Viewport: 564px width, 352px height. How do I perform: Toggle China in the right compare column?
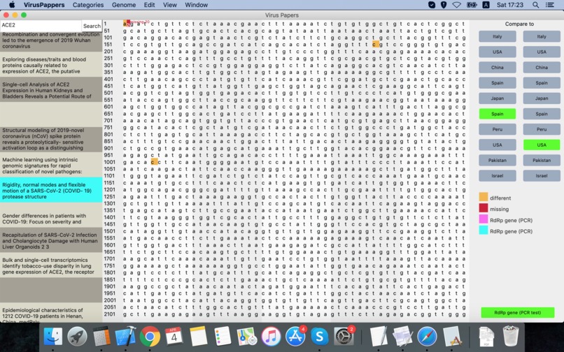pyautogui.click(x=542, y=68)
